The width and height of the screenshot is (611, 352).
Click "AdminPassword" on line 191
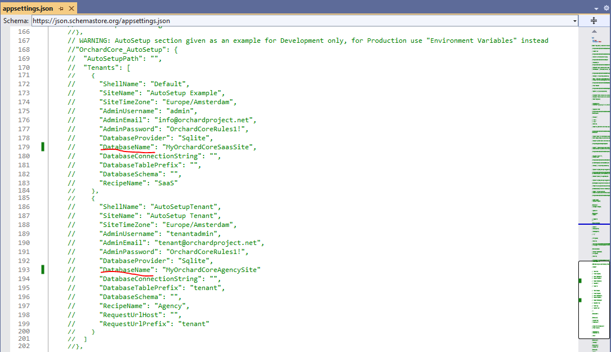click(x=128, y=251)
